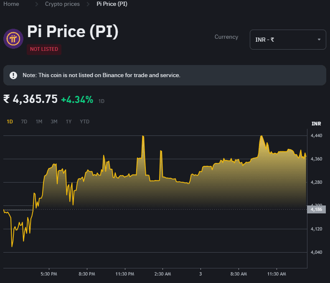Screen dimensions: 330x283
Task: Click the 4,040 axis label
Action: [x=316, y=252]
